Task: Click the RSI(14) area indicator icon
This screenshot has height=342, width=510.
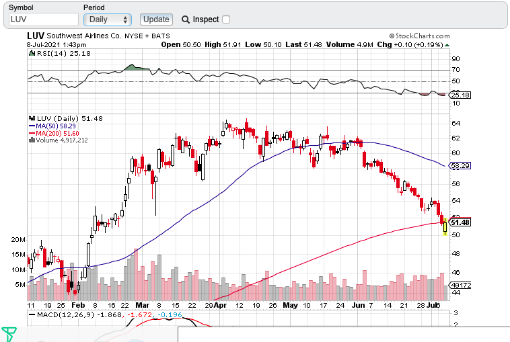Action: tap(31, 53)
